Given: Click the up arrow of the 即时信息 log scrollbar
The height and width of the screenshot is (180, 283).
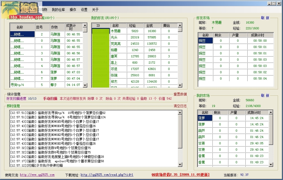Looking at the screenshot, I should coord(180,113).
